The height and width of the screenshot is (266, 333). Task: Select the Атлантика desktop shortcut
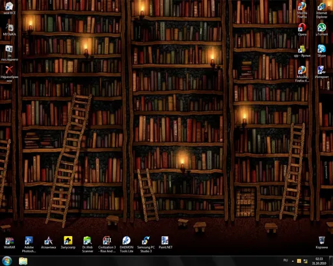click(48, 243)
